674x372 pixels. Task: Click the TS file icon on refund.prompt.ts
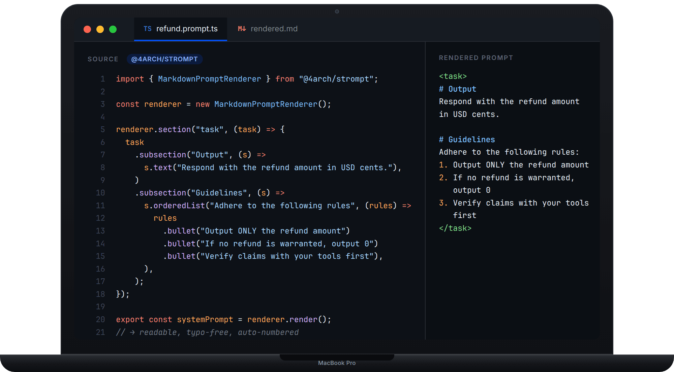coord(148,29)
